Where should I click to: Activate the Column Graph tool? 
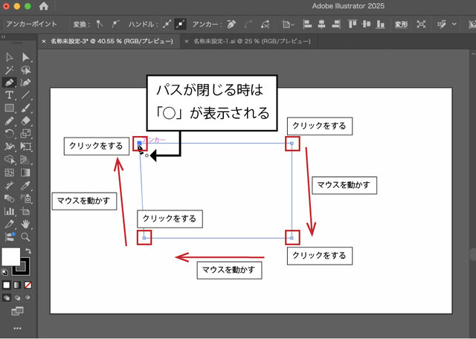coord(10,211)
